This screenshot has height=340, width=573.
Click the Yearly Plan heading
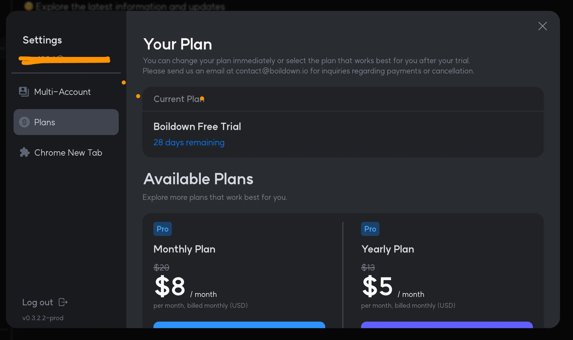pos(388,249)
